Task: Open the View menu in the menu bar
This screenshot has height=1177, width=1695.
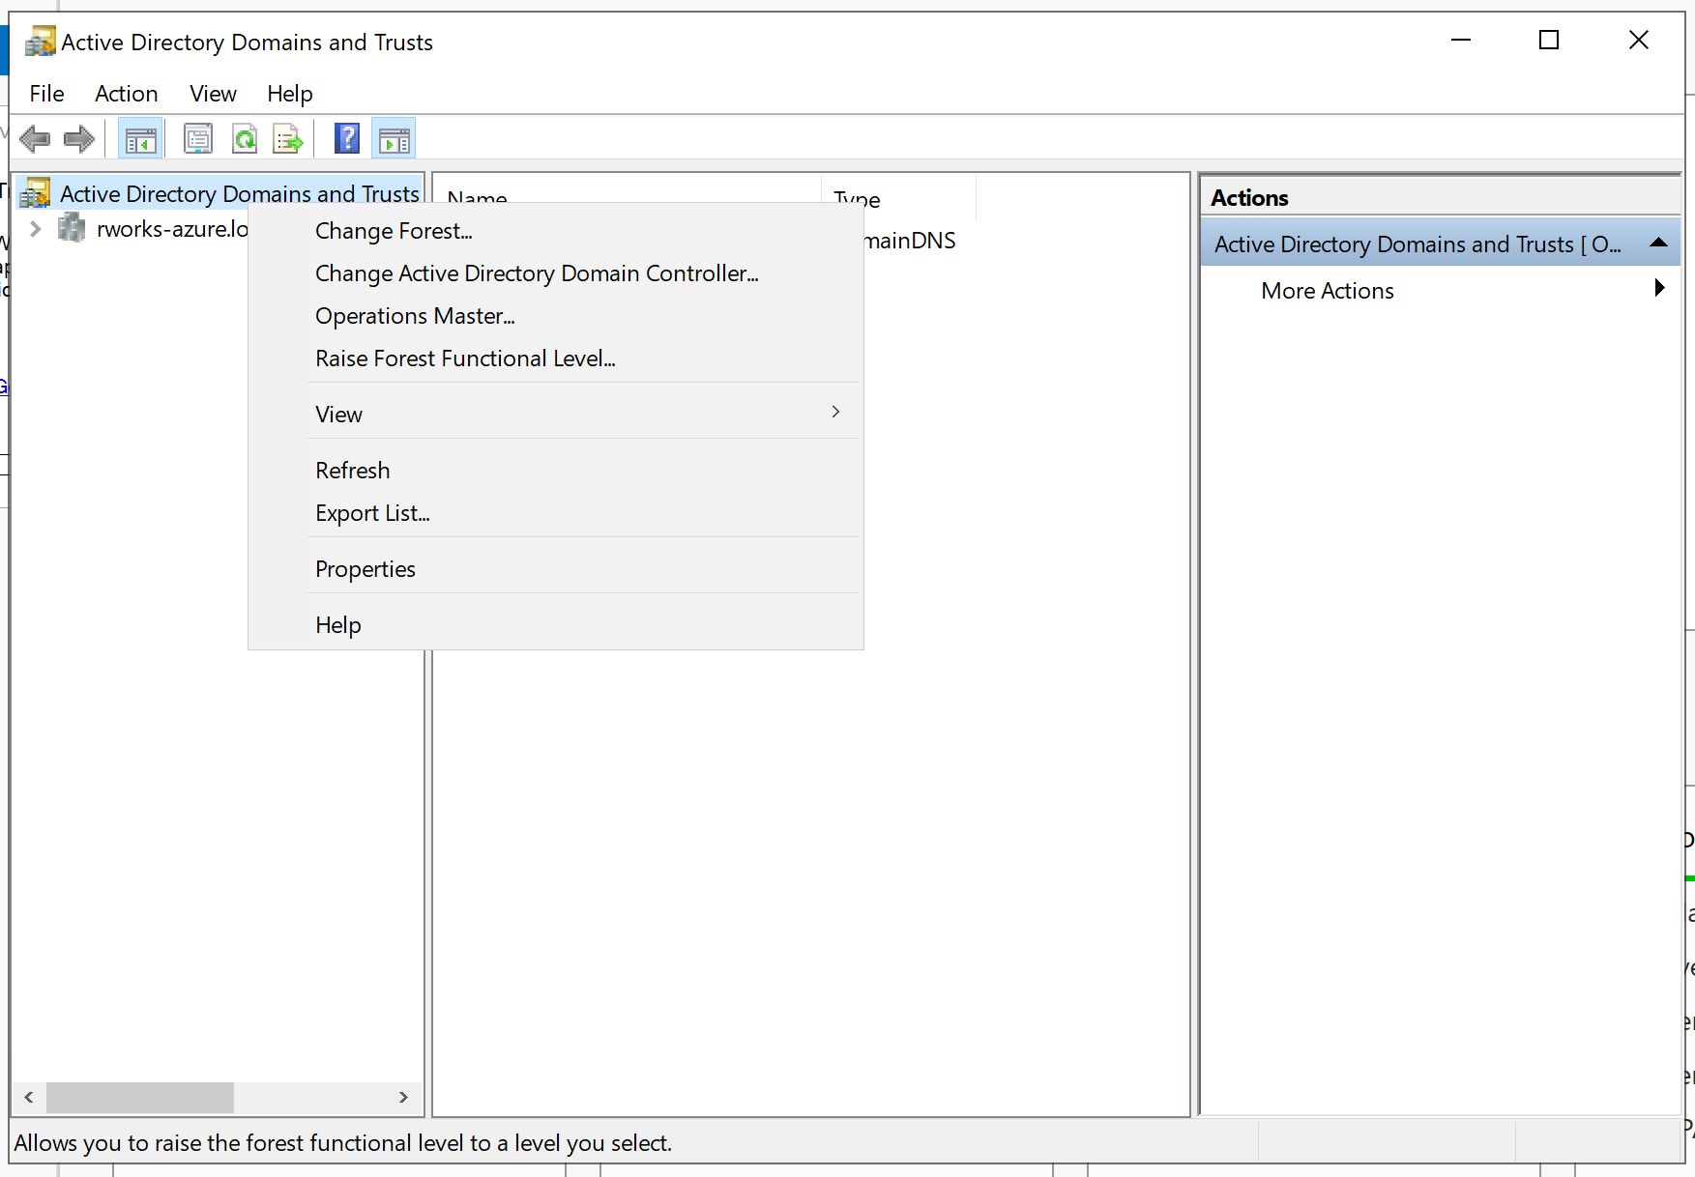Action: click(x=213, y=94)
